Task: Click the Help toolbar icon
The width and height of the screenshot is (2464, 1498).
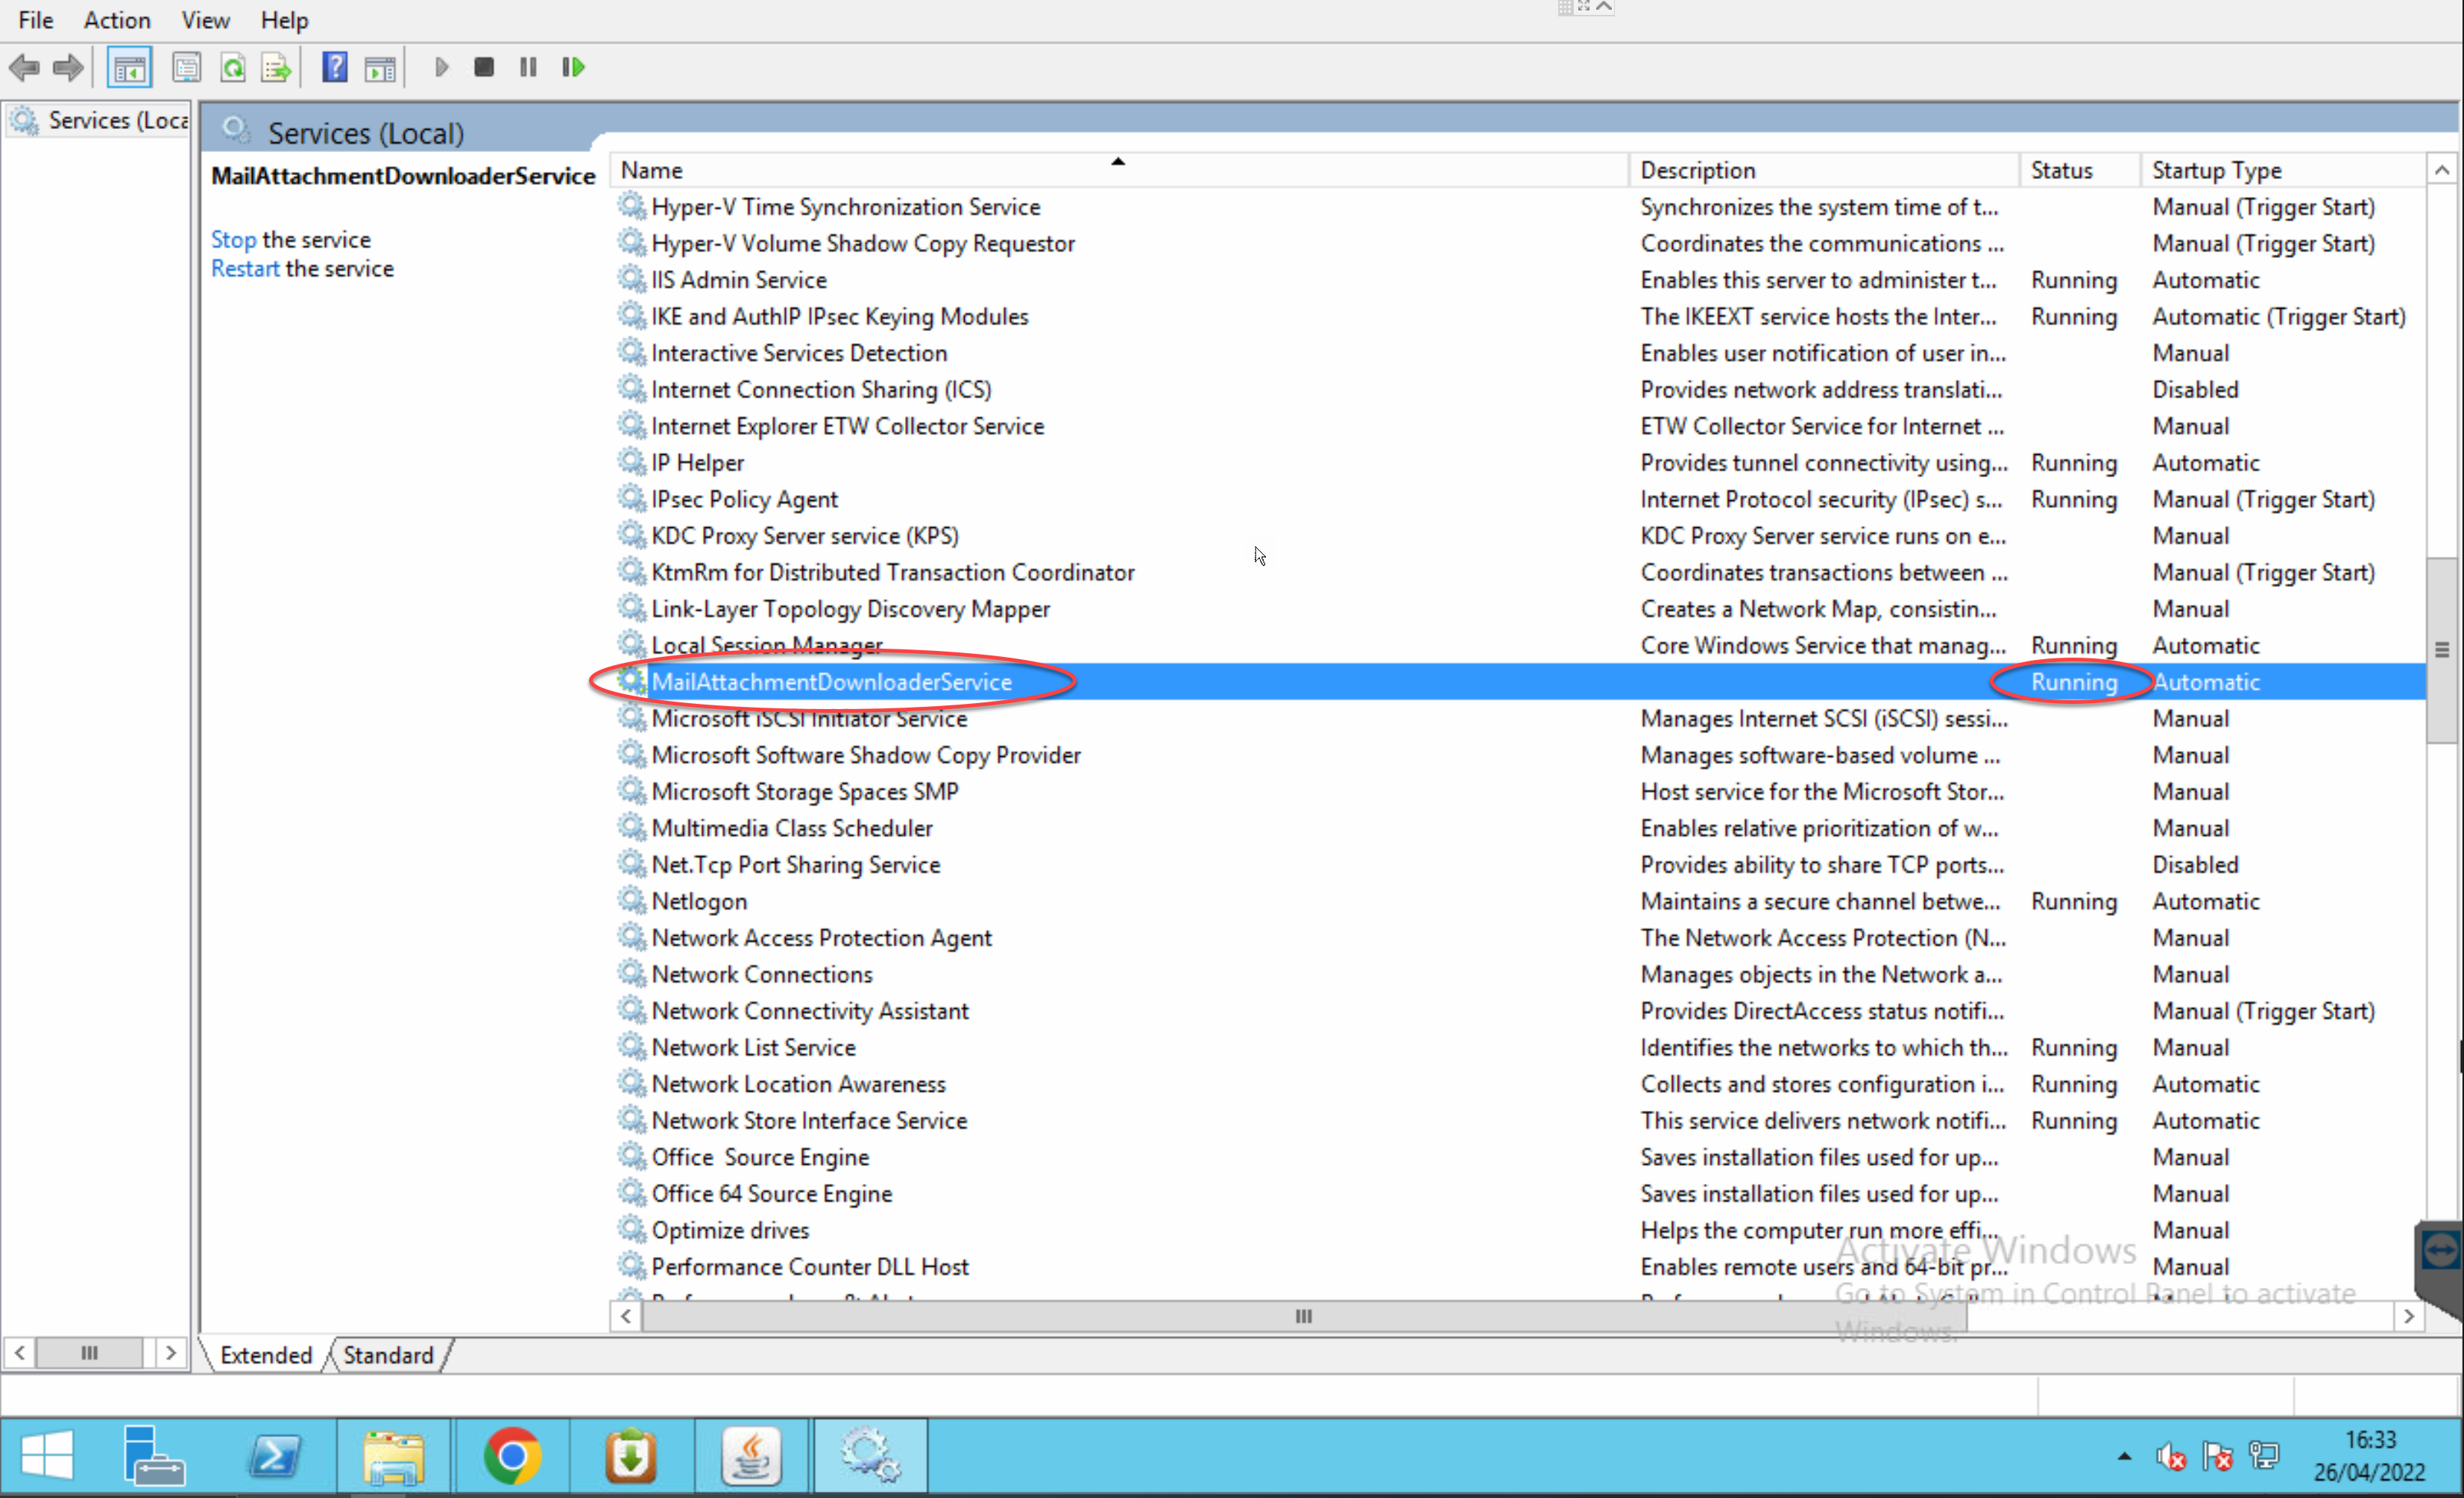Action: pyautogui.click(x=335, y=68)
